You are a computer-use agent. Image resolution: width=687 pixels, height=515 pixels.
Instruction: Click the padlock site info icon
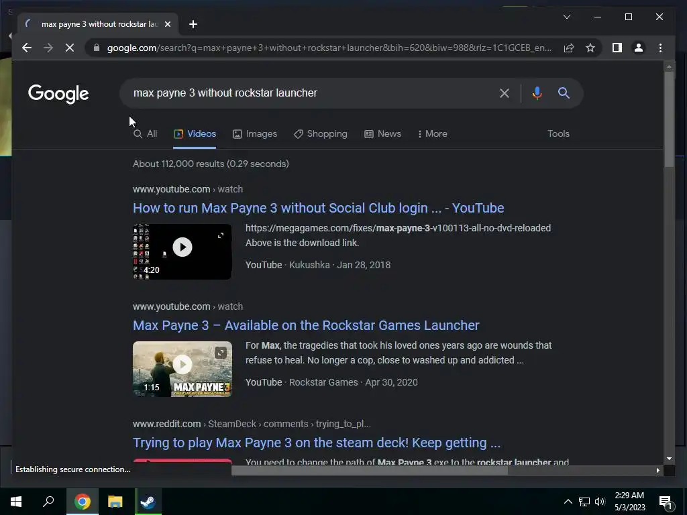point(97,48)
